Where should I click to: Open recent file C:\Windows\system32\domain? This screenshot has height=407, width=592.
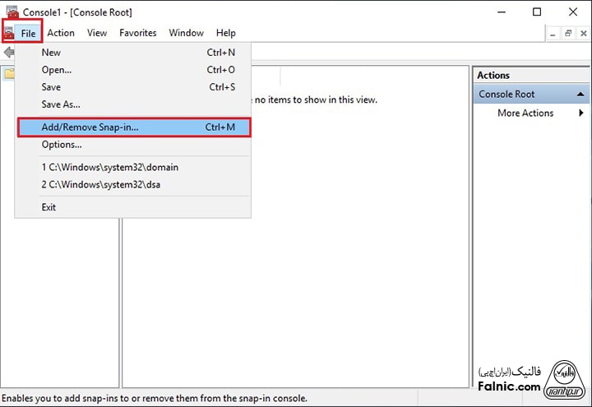tap(109, 167)
